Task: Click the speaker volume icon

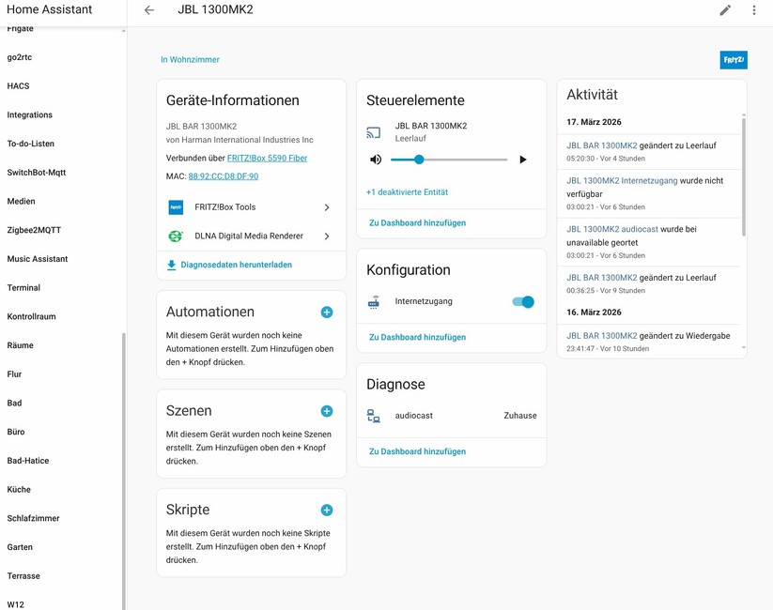Action: [x=376, y=160]
